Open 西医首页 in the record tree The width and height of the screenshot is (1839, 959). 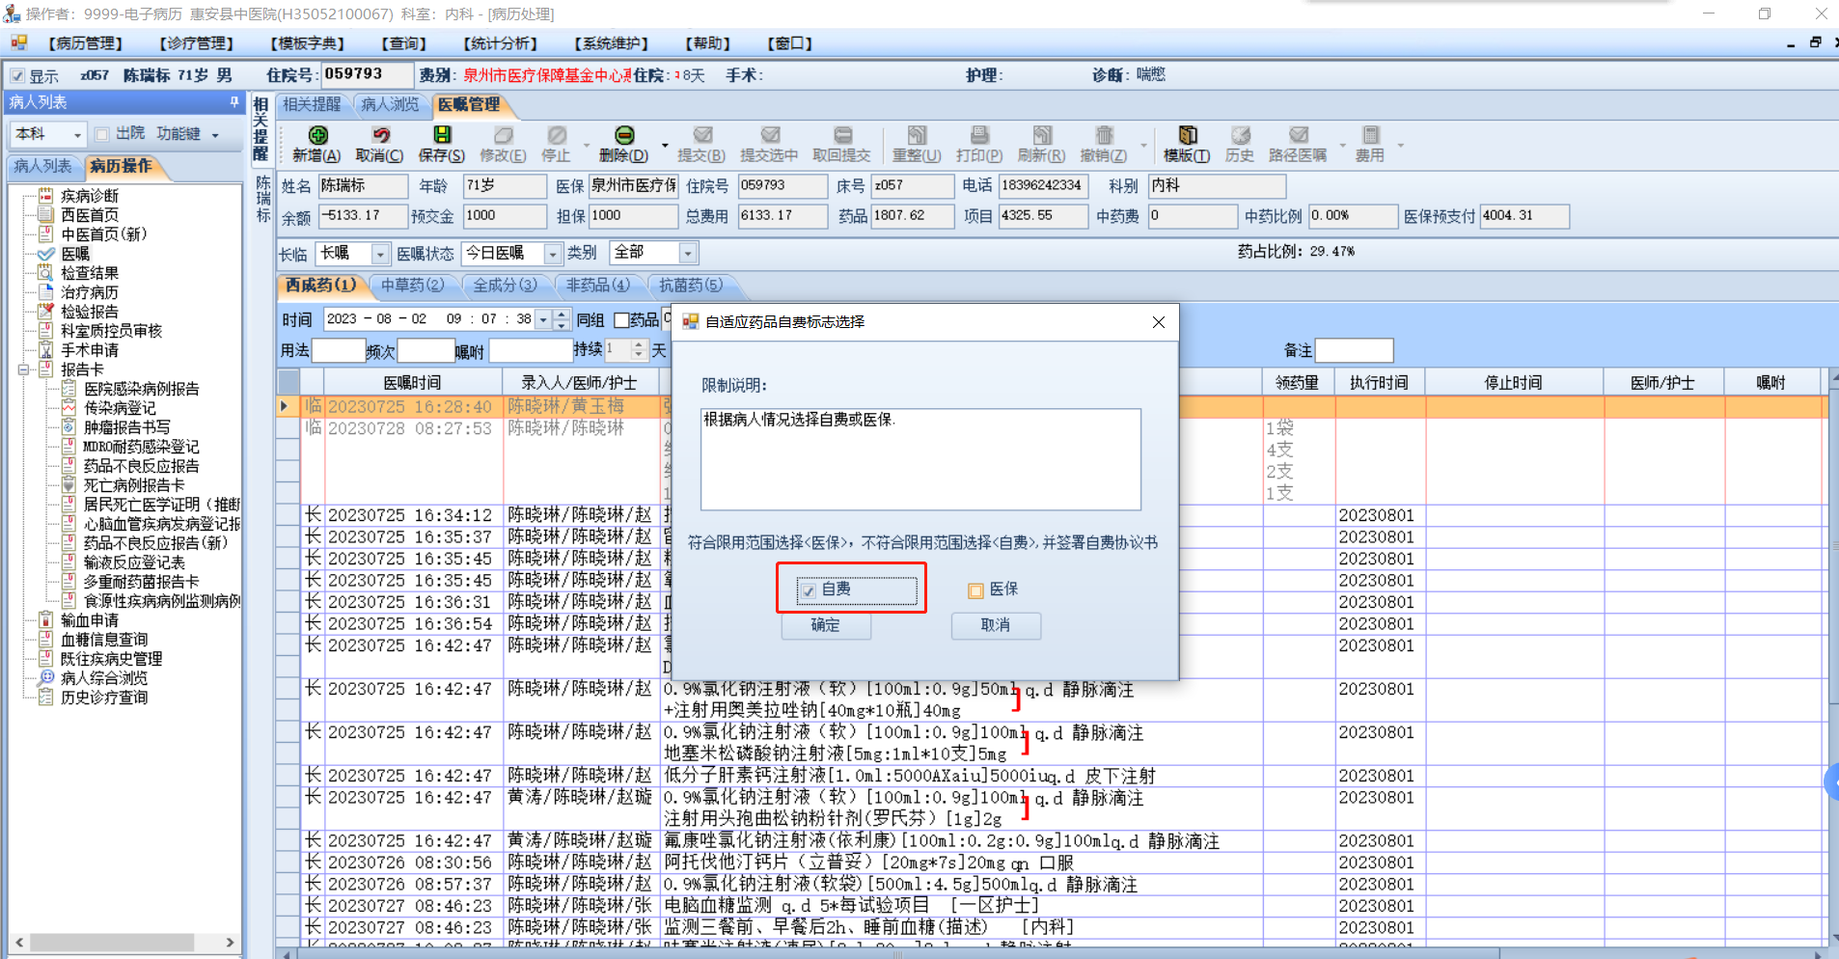pos(90,215)
